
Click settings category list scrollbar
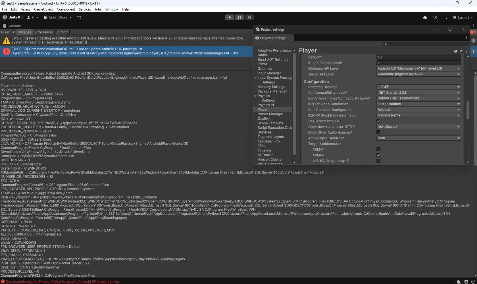[294, 104]
